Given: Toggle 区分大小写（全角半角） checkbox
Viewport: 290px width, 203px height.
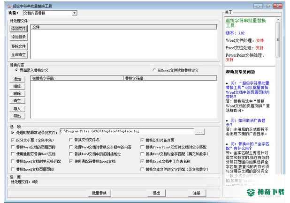Looking at the screenshot, I should pos(13,140).
